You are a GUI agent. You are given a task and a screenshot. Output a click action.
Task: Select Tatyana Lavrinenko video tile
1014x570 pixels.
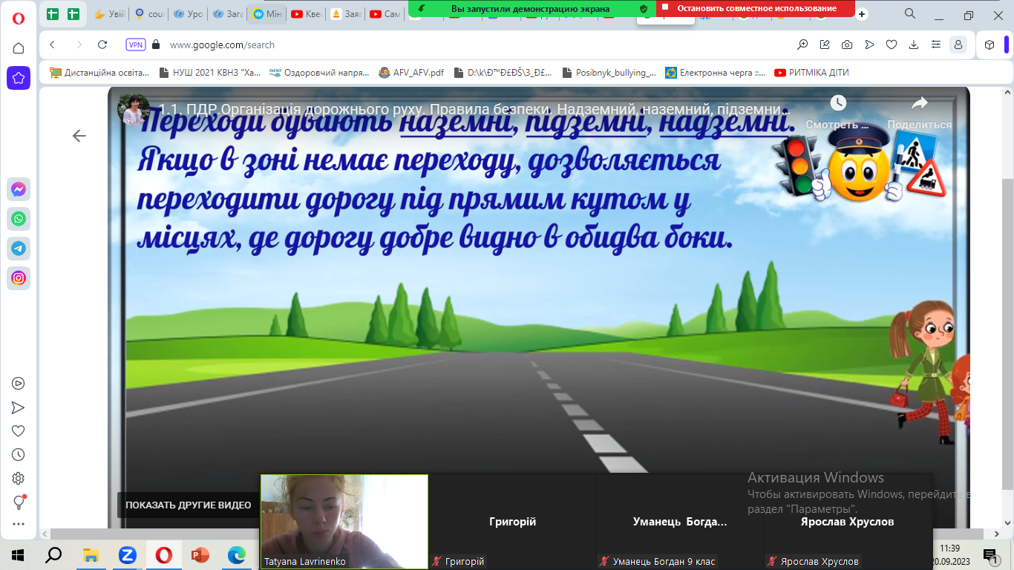(344, 522)
